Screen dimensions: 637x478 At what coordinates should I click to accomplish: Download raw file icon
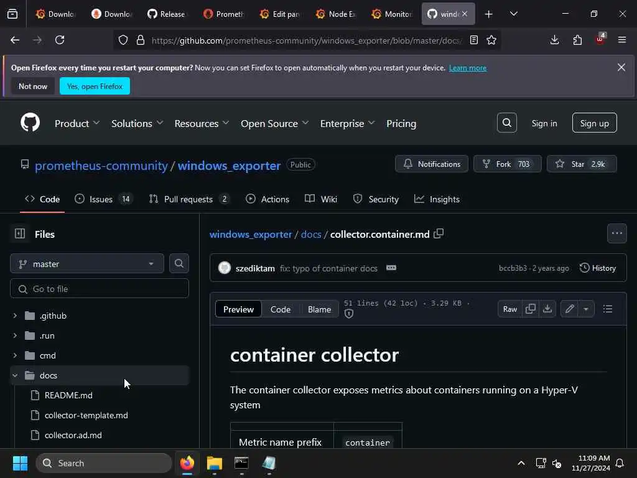tap(547, 309)
